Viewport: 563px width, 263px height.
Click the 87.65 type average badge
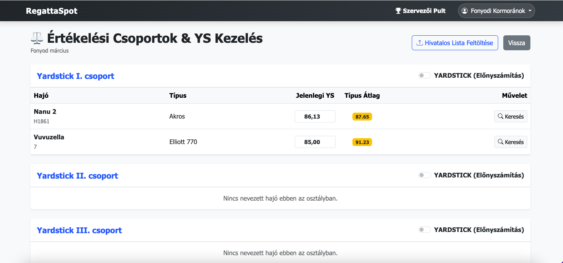tap(362, 117)
